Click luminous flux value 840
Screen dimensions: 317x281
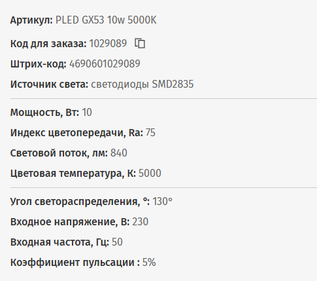pos(119,153)
